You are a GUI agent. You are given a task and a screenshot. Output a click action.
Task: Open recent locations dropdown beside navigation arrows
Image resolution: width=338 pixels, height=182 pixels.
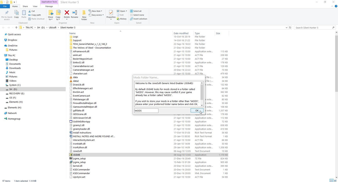click(x=13, y=27)
